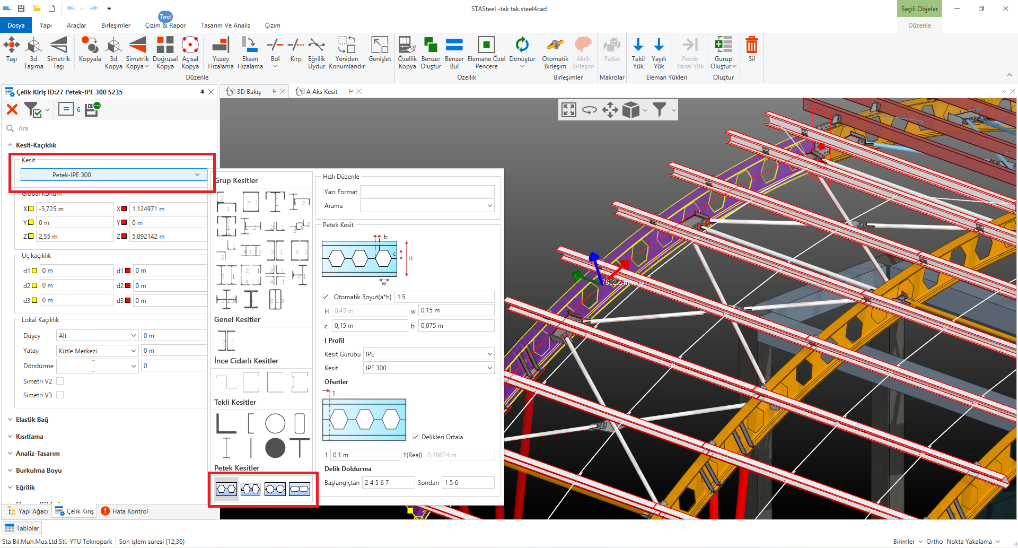Click the zoom extents view icon
1018x548 pixels.
569,110
